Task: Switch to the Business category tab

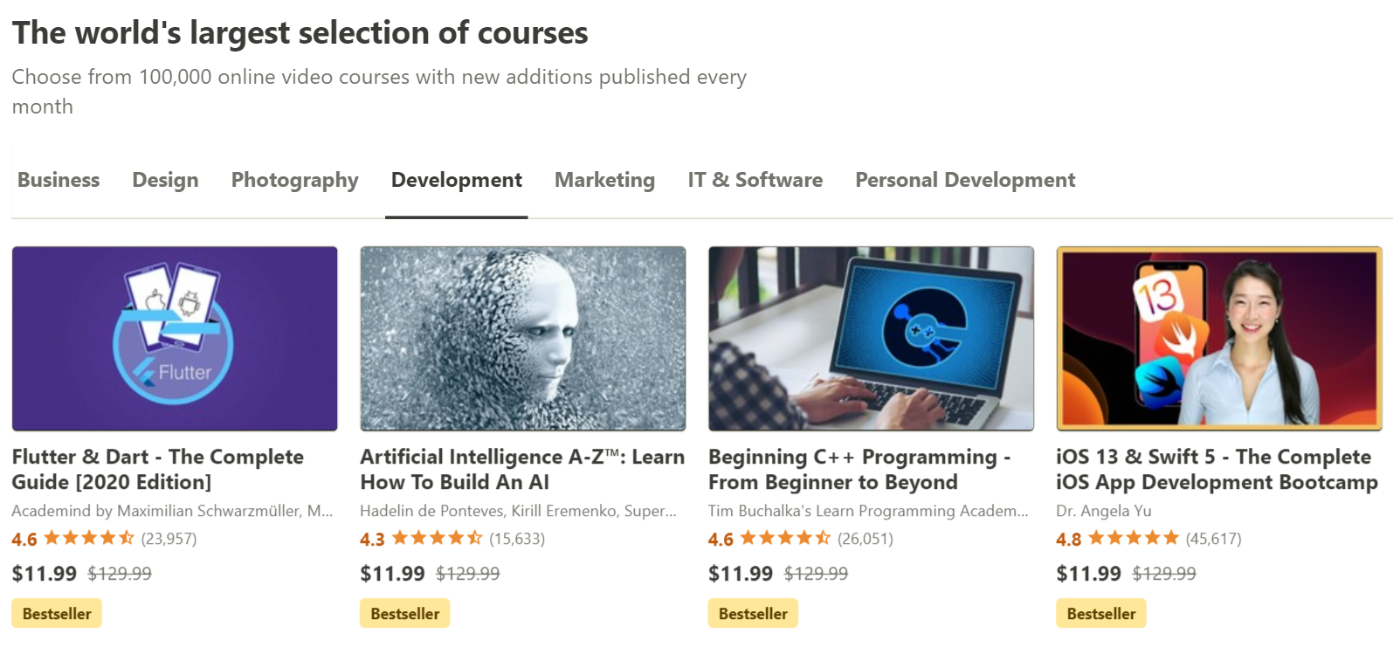Action: 58,180
